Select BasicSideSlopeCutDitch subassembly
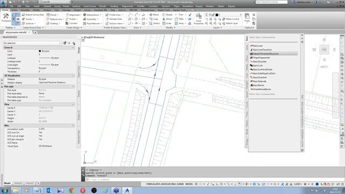This screenshot has height=194, width=345. (x=264, y=73)
